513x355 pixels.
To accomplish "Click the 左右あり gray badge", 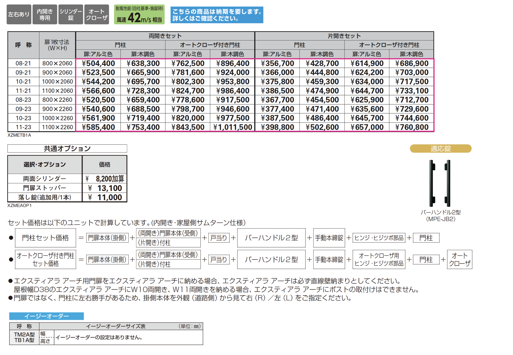I will (x=19, y=14).
